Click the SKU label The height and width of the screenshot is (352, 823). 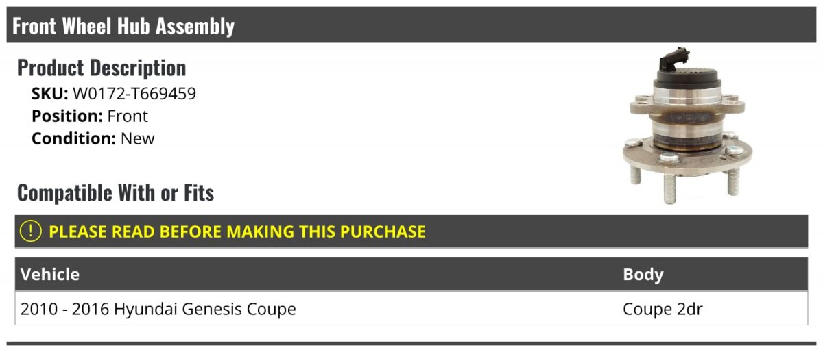tap(49, 93)
